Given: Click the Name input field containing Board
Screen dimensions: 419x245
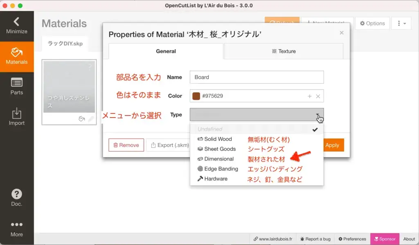Looking at the screenshot, I should tap(257, 77).
